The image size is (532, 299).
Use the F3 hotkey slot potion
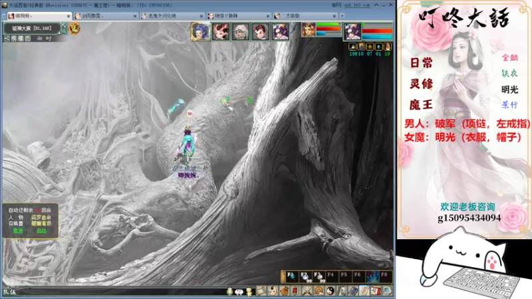pos(319,276)
